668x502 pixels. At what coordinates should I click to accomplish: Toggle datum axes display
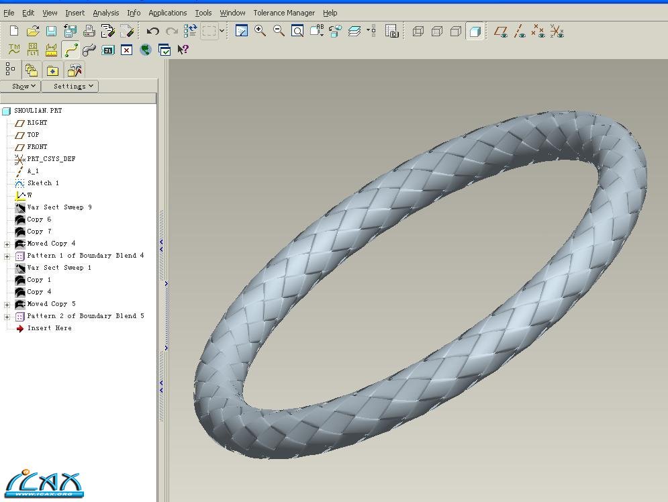coord(520,31)
